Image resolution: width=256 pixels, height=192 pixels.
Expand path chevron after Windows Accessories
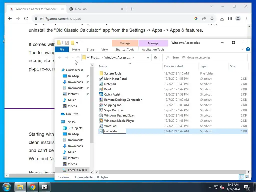[x=133, y=57]
